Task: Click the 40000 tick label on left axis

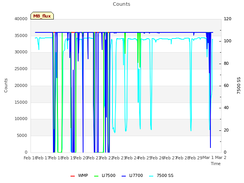Action: click(21, 19)
